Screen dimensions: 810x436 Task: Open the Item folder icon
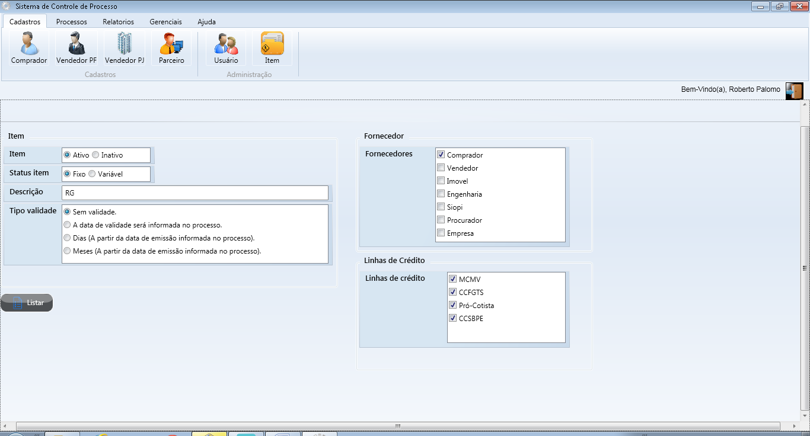[x=272, y=48]
